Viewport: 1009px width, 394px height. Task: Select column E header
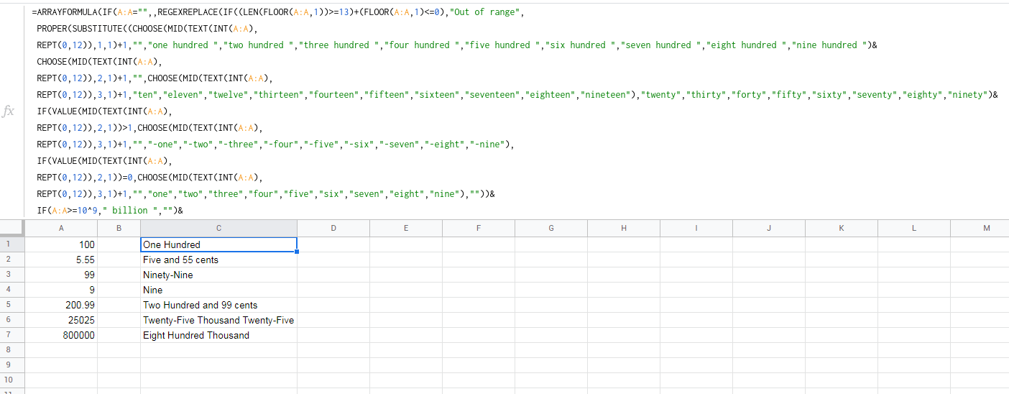click(406, 228)
